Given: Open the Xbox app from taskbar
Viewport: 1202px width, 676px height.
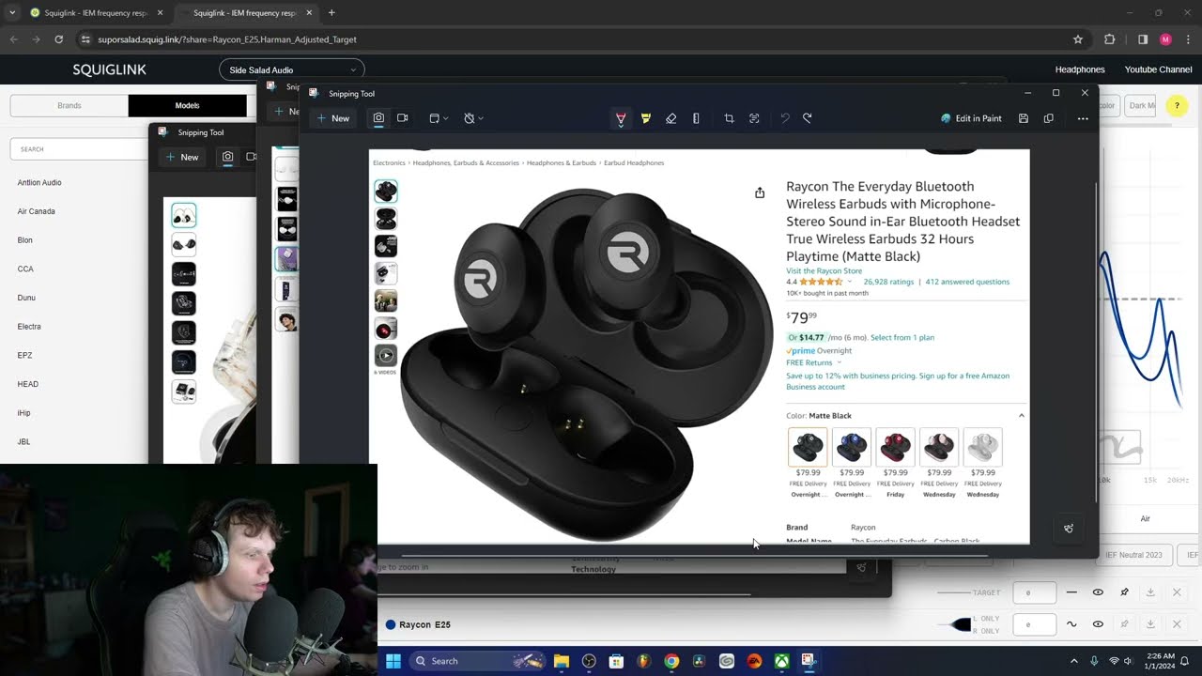Looking at the screenshot, I should click(x=781, y=661).
